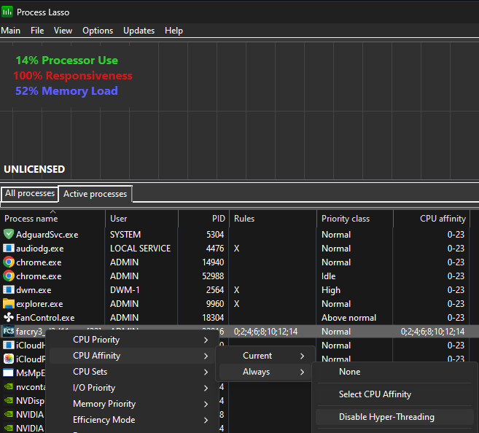
Task: Select the dwm.exe process name
Action: (x=34, y=290)
